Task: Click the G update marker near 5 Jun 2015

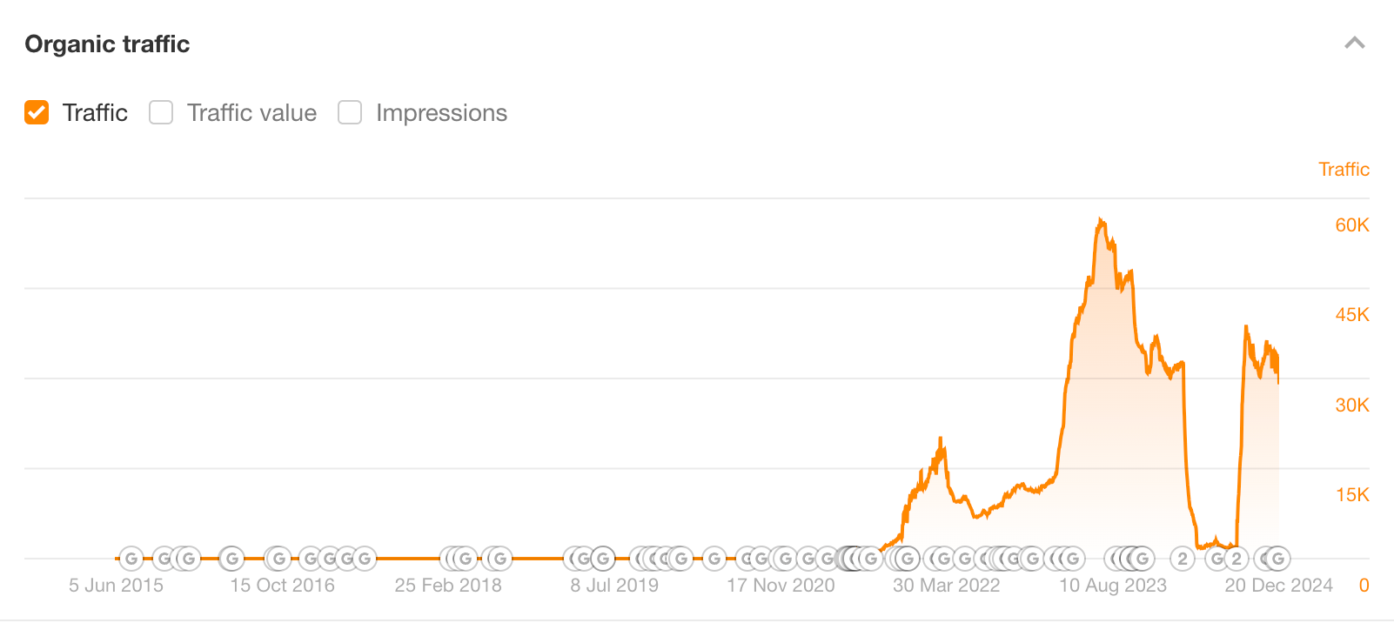Action: [x=130, y=559]
